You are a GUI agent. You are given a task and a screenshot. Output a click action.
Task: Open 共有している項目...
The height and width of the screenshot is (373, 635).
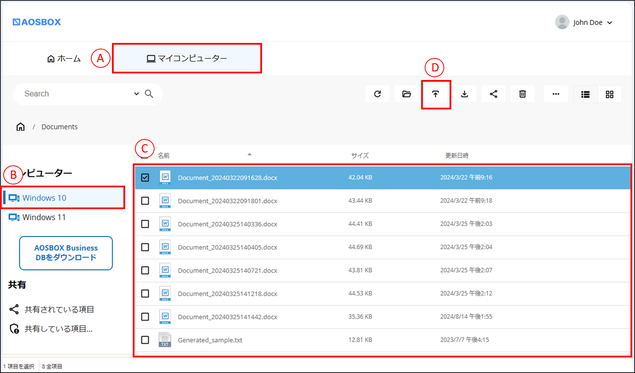(x=51, y=329)
